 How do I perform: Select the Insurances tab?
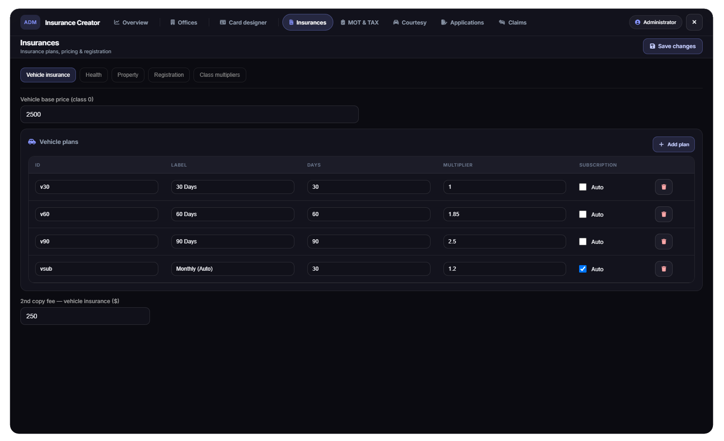point(307,22)
